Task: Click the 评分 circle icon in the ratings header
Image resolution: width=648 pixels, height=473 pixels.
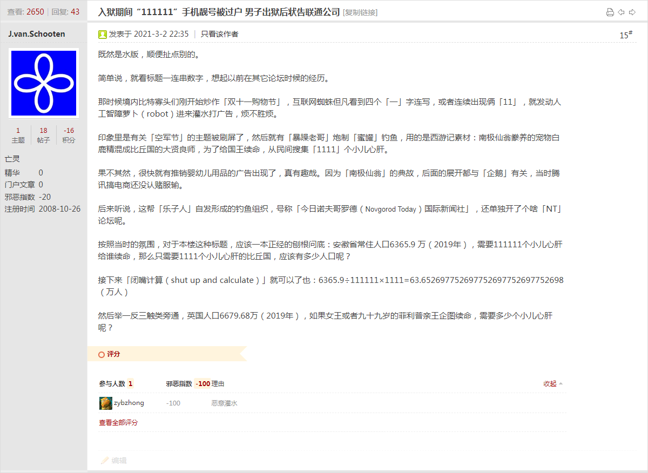Action: pyautogui.click(x=101, y=355)
